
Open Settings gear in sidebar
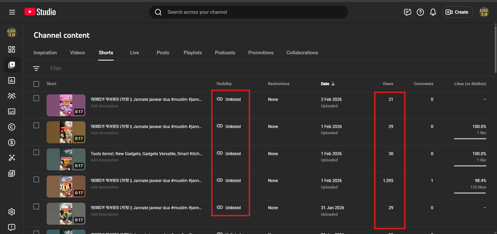click(12, 212)
